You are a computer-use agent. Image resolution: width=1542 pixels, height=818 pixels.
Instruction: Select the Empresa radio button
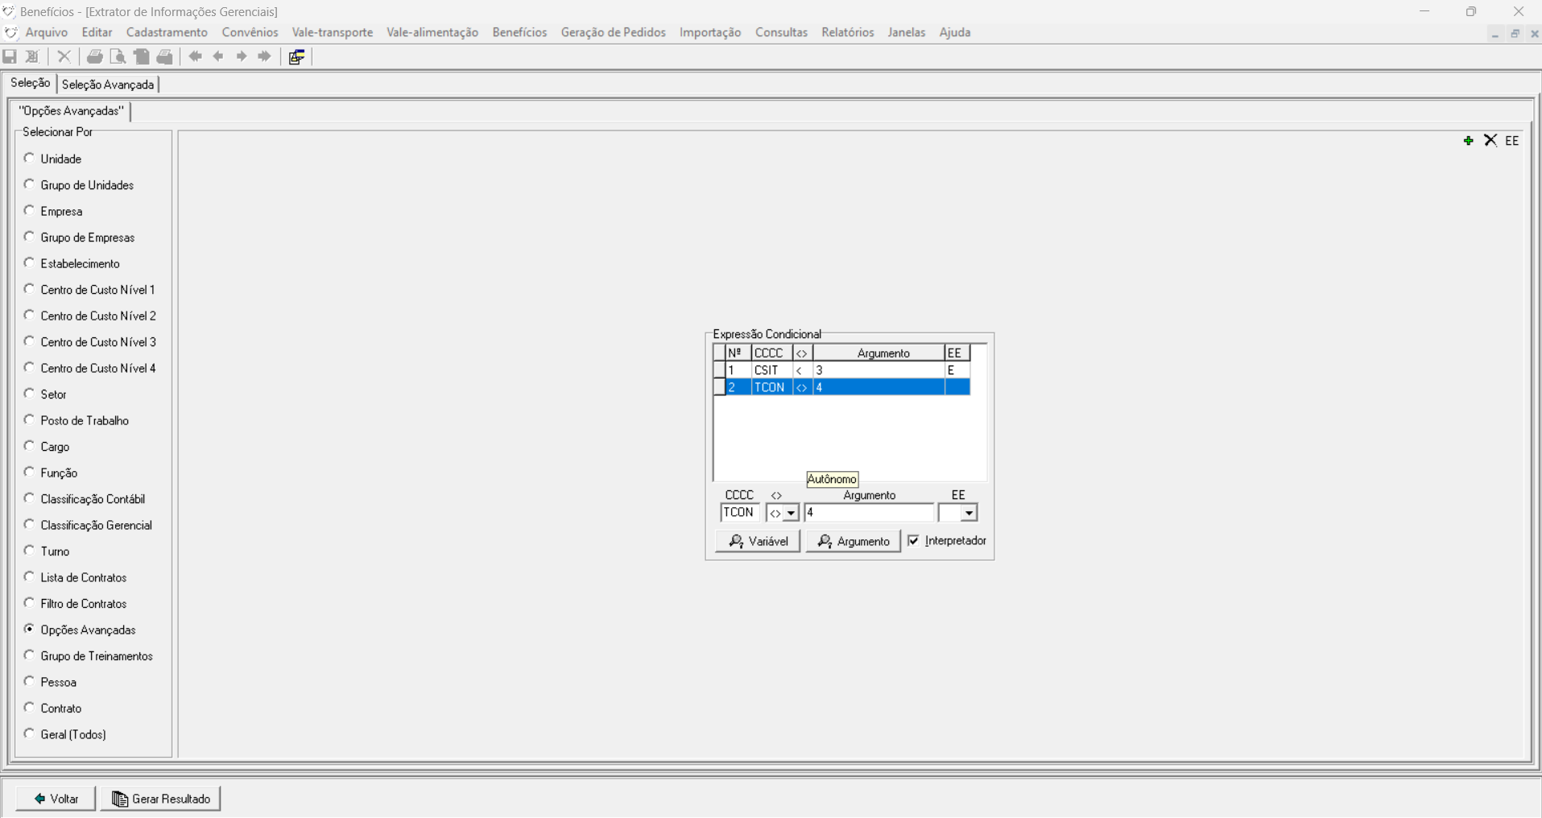(30, 211)
